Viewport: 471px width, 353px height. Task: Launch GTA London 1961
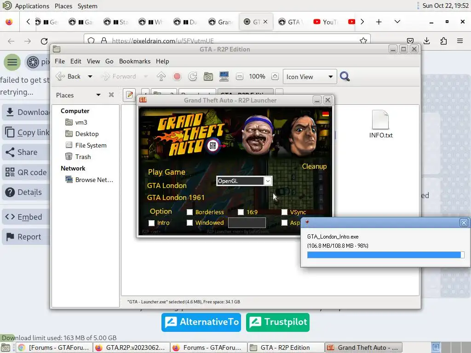[175, 198]
